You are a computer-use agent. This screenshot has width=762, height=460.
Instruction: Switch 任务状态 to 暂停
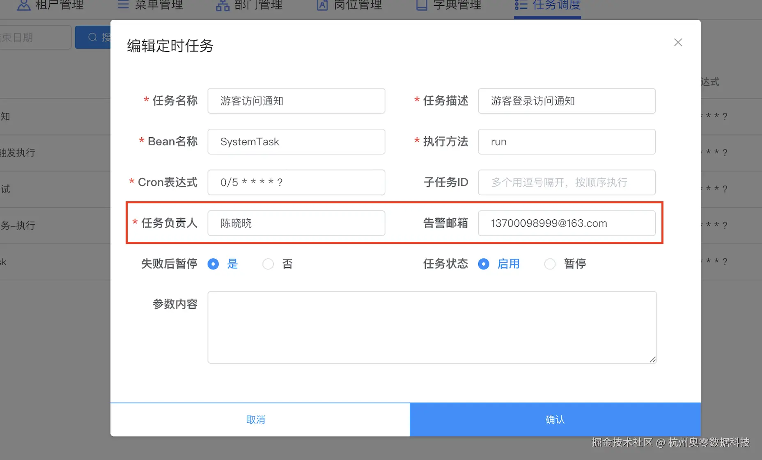click(x=550, y=264)
